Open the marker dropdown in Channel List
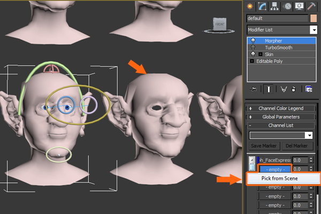 click(x=309, y=135)
